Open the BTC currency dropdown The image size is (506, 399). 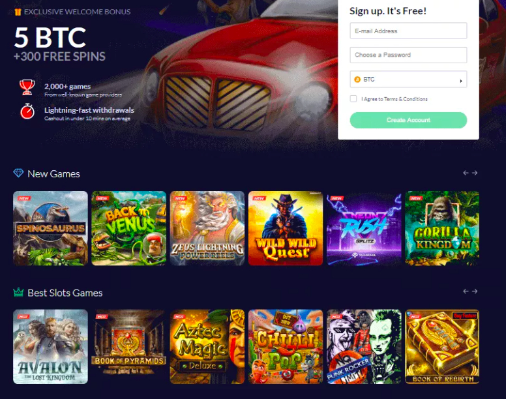tap(408, 80)
